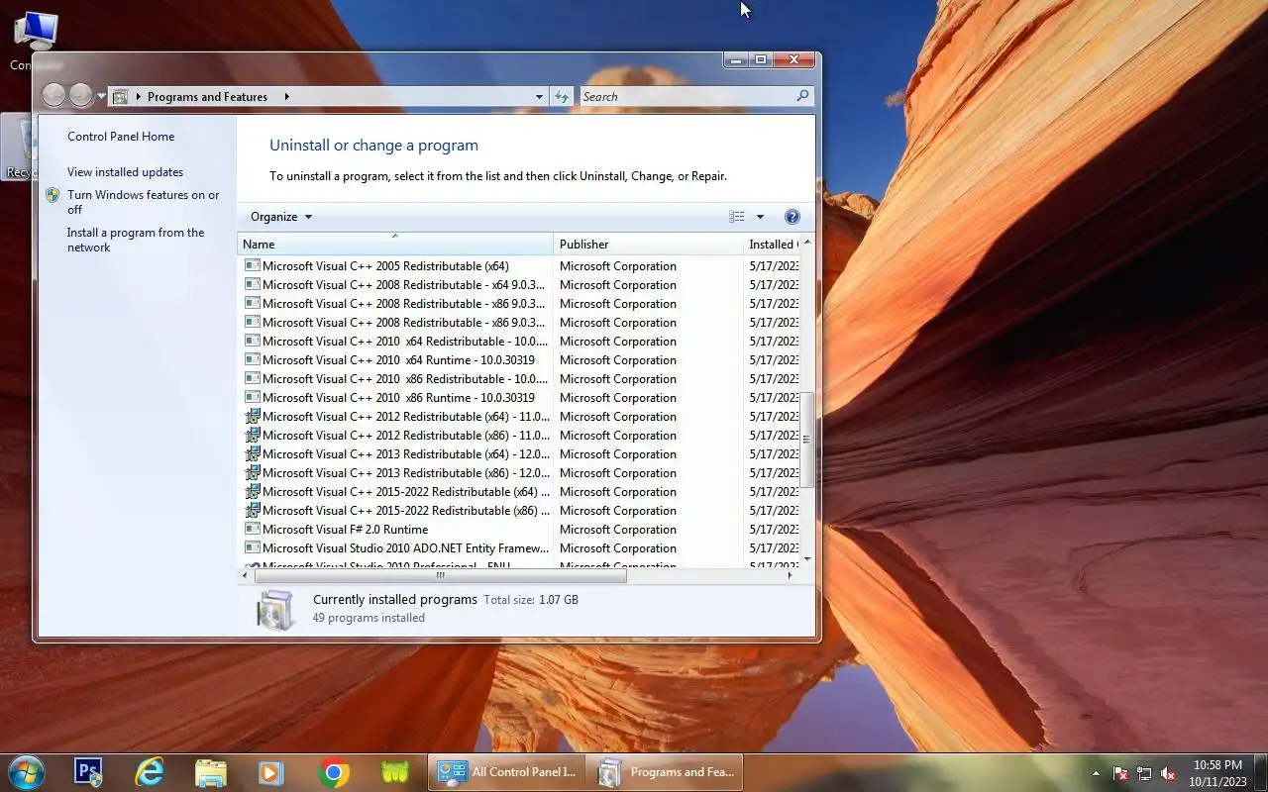Image resolution: width=1268 pixels, height=792 pixels.
Task: Open the Organize menu
Action: 280,217
